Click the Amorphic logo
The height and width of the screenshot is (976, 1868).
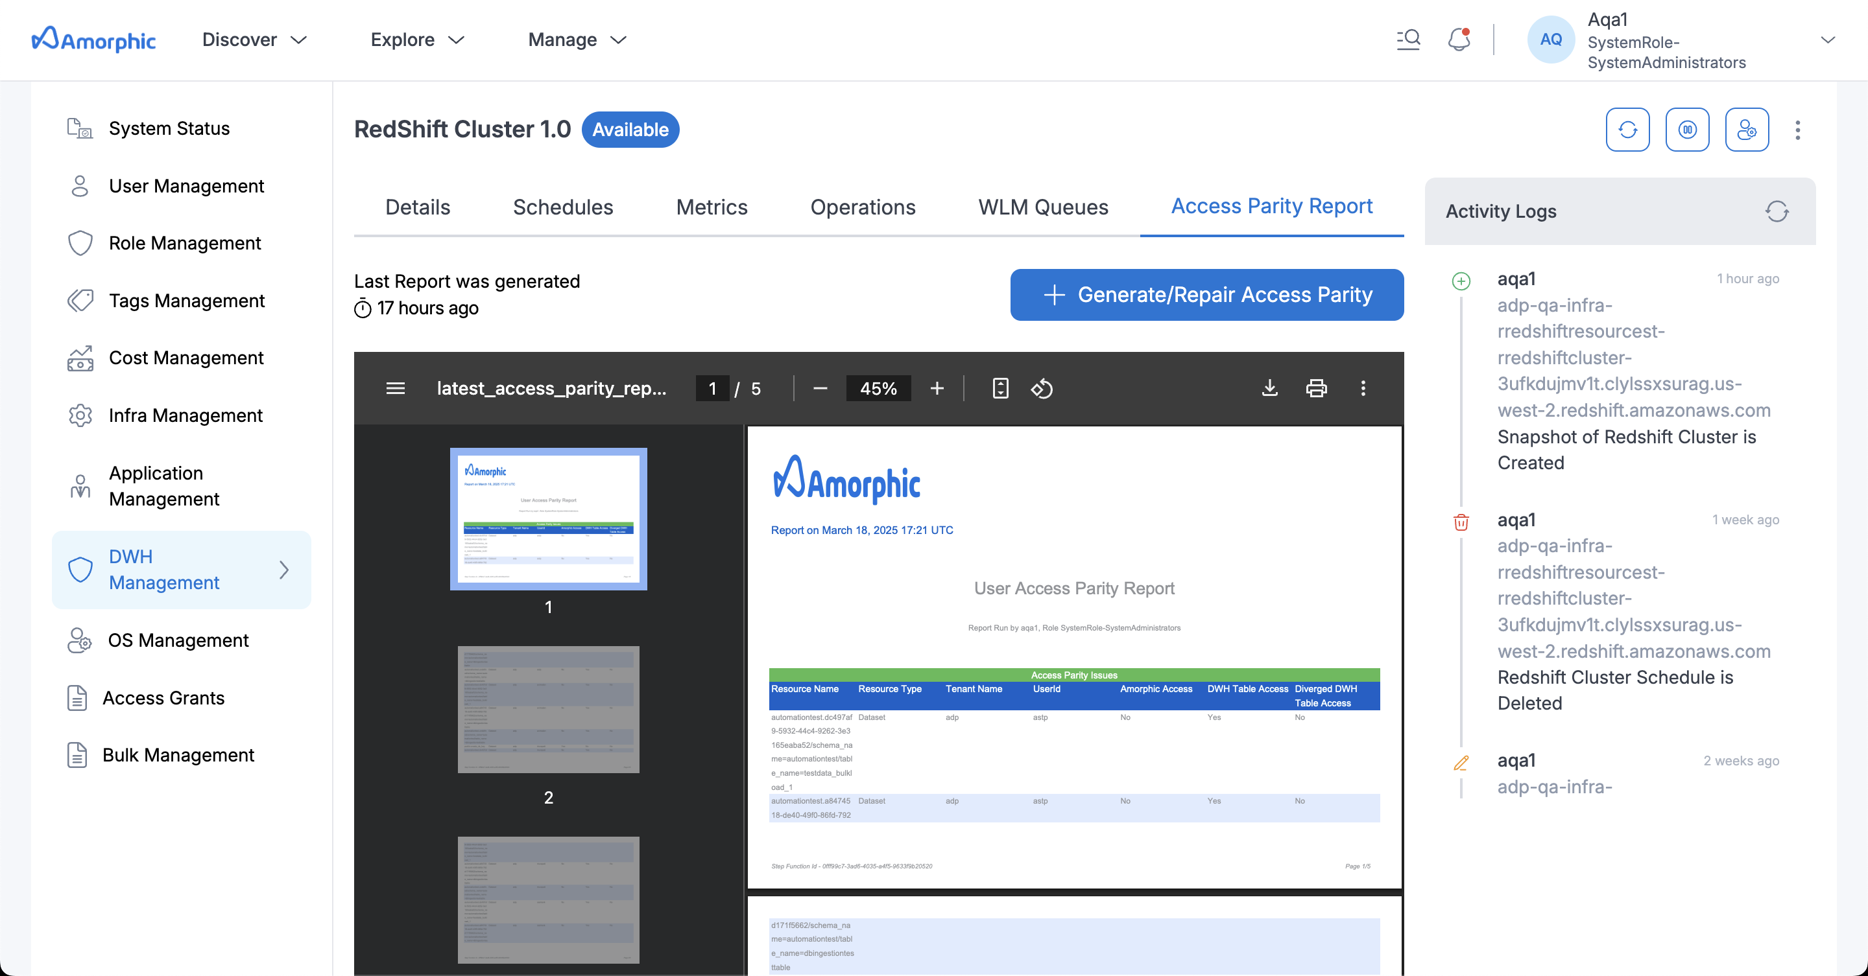(93, 40)
